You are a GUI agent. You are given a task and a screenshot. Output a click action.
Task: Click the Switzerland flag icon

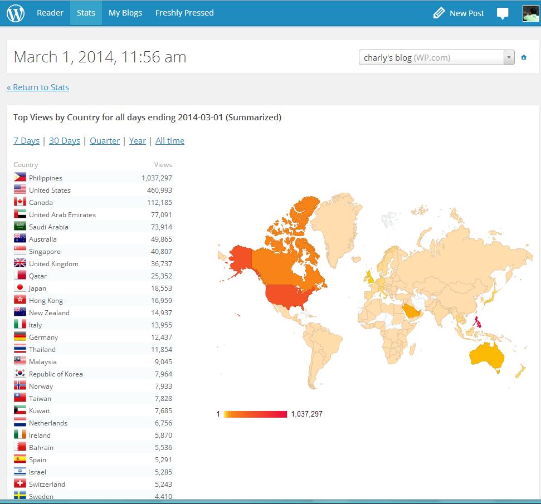click(x=20, y=484)
